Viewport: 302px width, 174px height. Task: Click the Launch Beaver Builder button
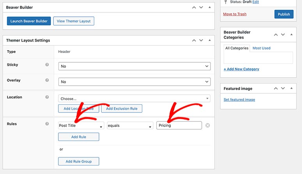(29, 21)
